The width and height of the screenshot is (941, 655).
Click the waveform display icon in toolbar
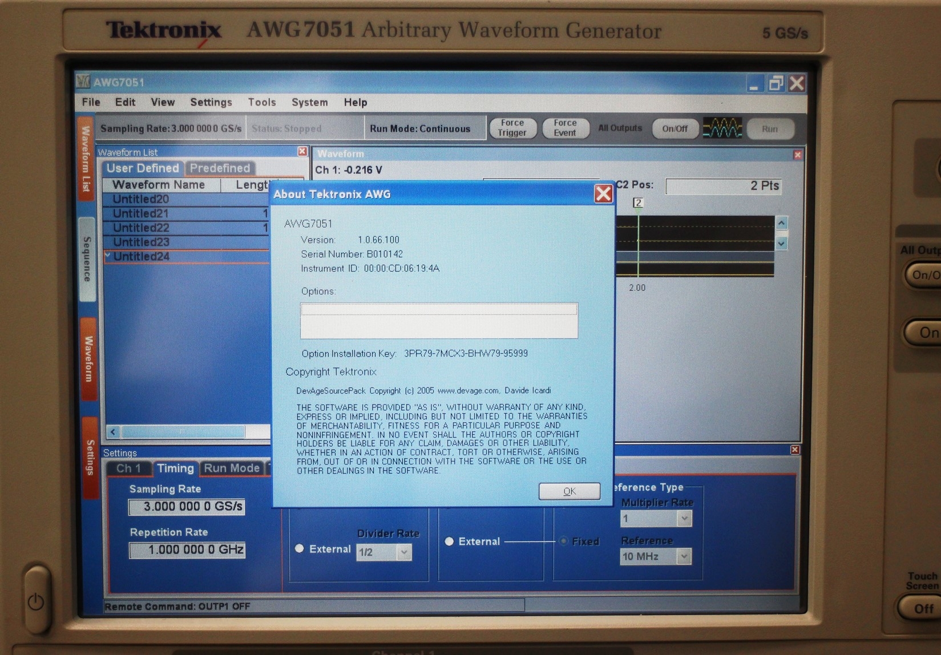click(722, 128)
